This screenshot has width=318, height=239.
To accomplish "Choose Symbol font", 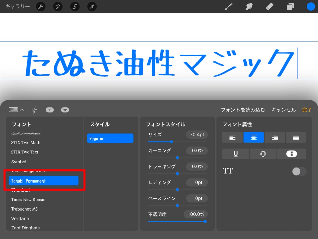I will point(19,162).
